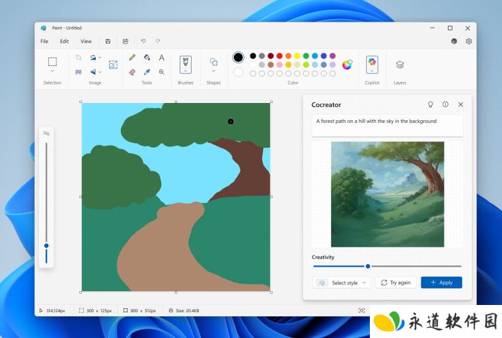Select the primary black Color 1 circle

pos(238,57)
